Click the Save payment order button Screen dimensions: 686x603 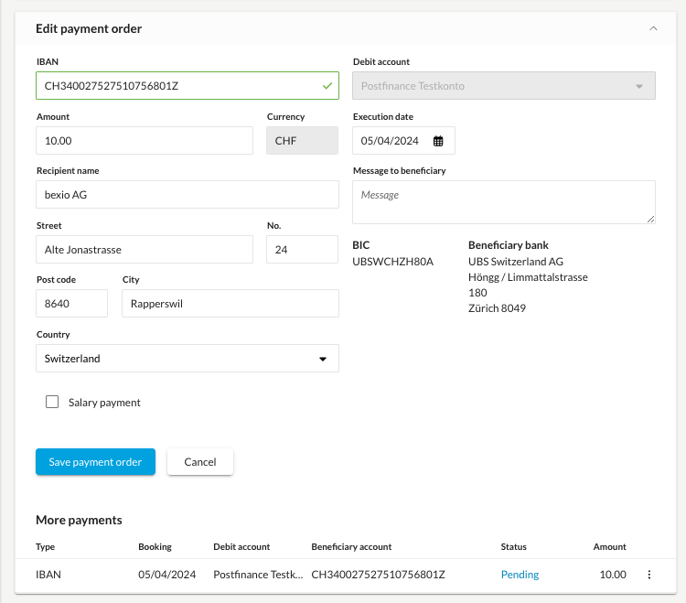click(x=95, y=462)
